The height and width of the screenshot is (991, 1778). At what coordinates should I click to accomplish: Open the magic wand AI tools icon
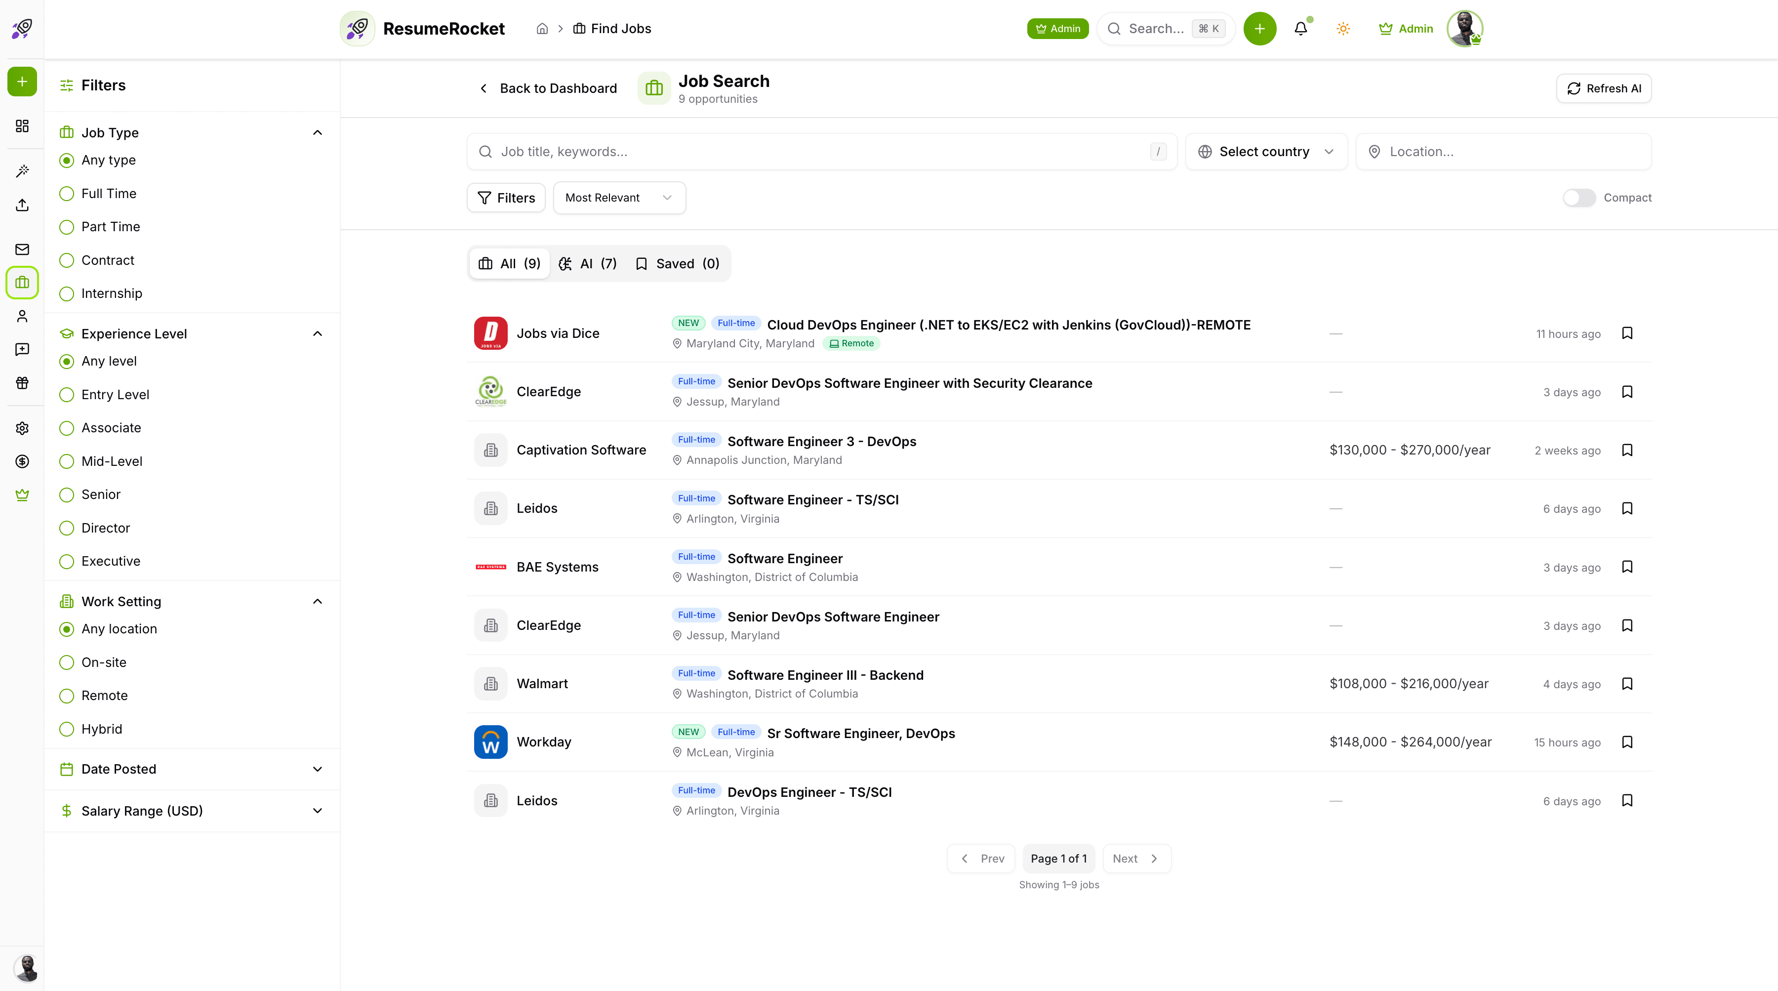coord(22,170)
